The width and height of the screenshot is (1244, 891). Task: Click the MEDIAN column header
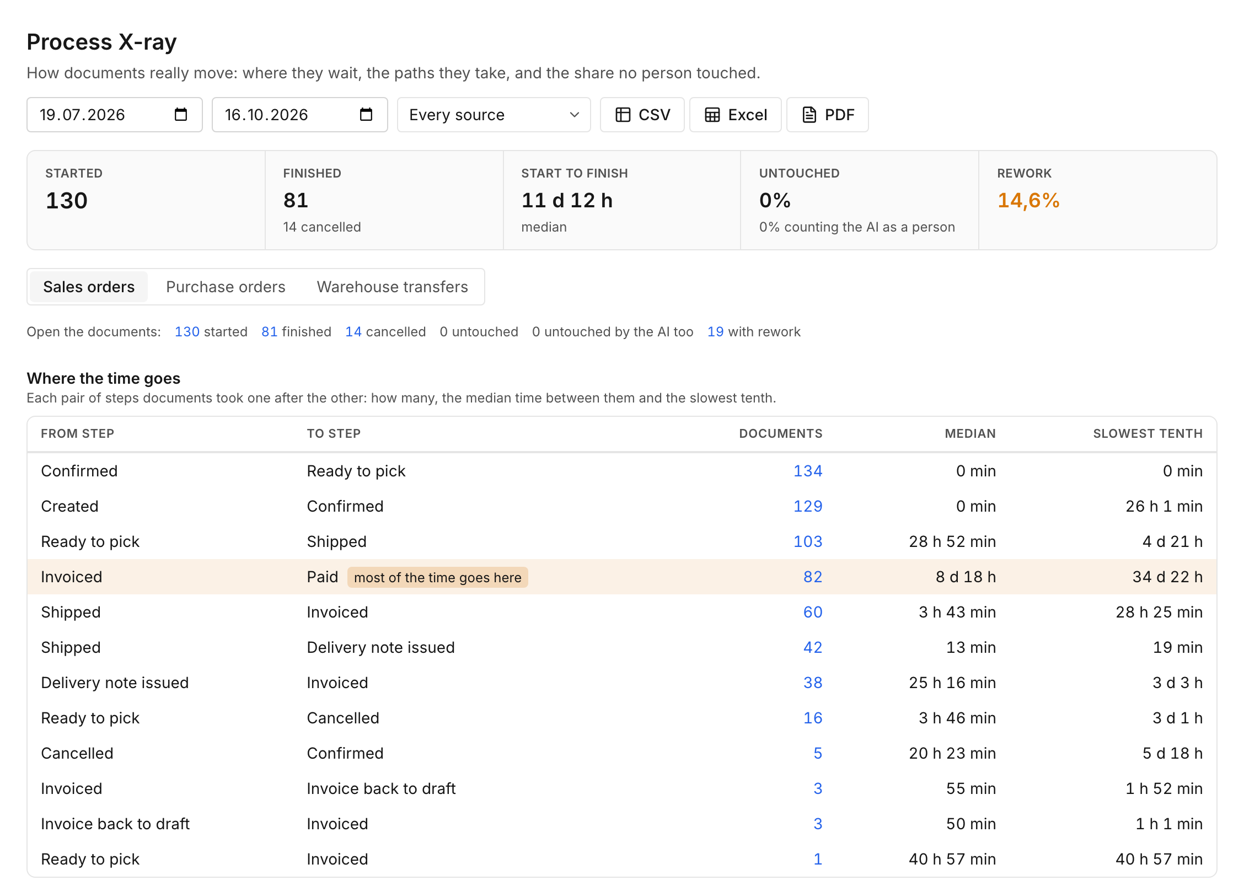970,433
